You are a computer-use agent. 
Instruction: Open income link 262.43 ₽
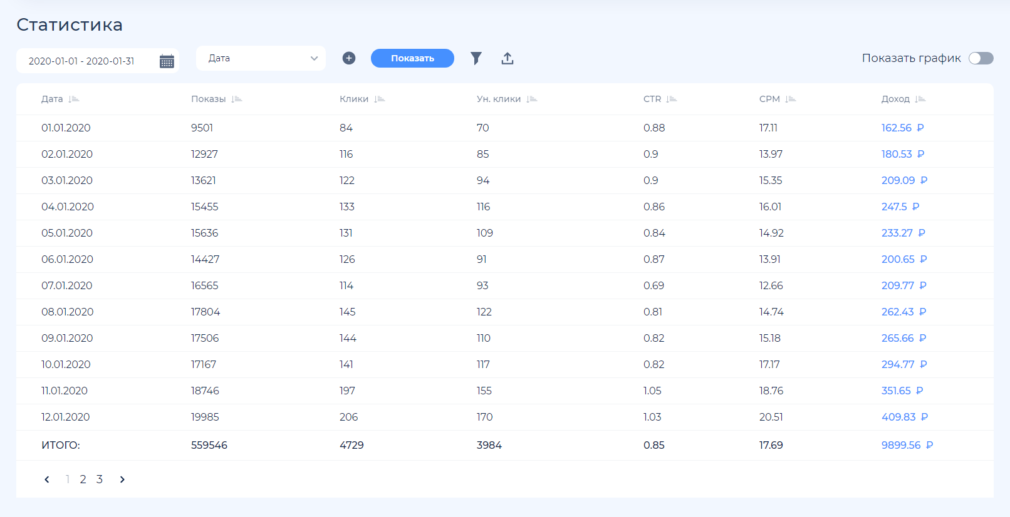point(903,312)
